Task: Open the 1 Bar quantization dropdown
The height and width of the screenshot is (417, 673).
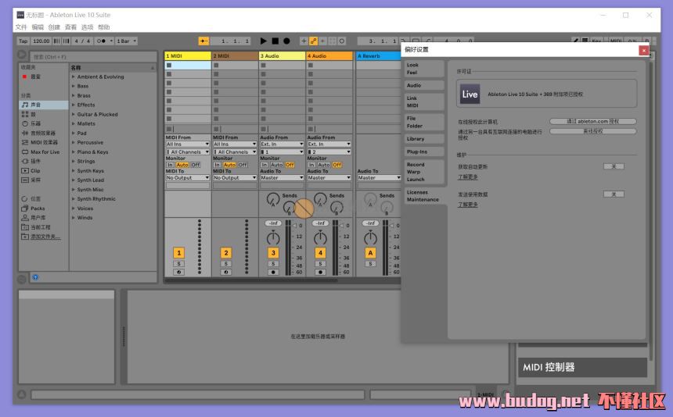Action: pyautogui.click(x=126, y=41)
